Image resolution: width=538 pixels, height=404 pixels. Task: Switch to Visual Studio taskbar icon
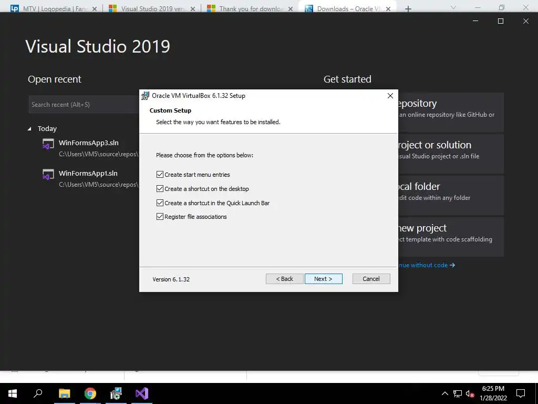[x=142, y=393]
